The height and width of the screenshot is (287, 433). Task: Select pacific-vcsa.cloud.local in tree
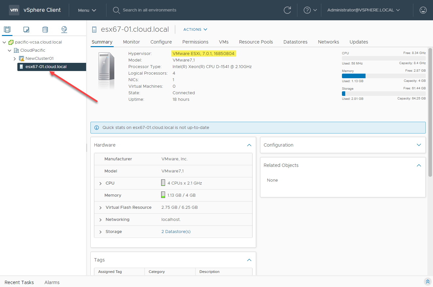tap(38, 42)
